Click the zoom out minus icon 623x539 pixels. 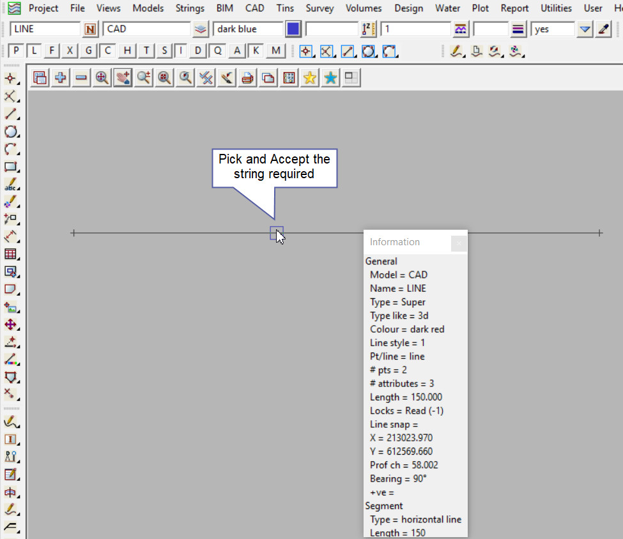point(81,78)
